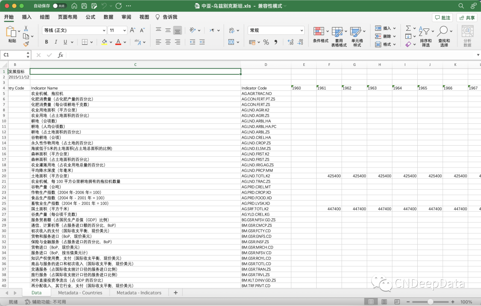The width and height of the screenshot is (481, 306).
Task: Click the Redo arrow icon
Action: (119, 6)
